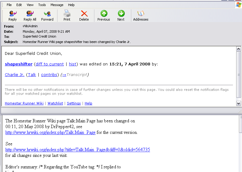
Task: Open the 'hist' link
Action: point(73,64)
